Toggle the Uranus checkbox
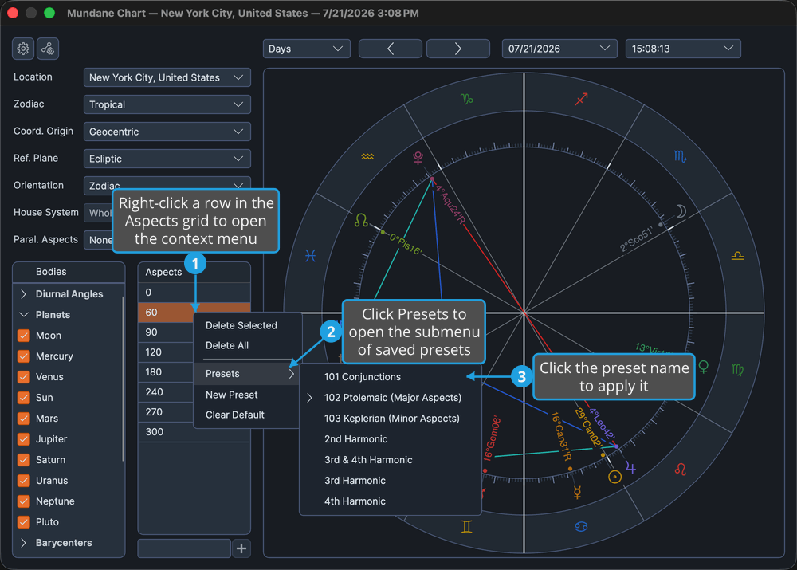Image resolution: width=797 pixels, height=570 pixels. pos(23,481)
